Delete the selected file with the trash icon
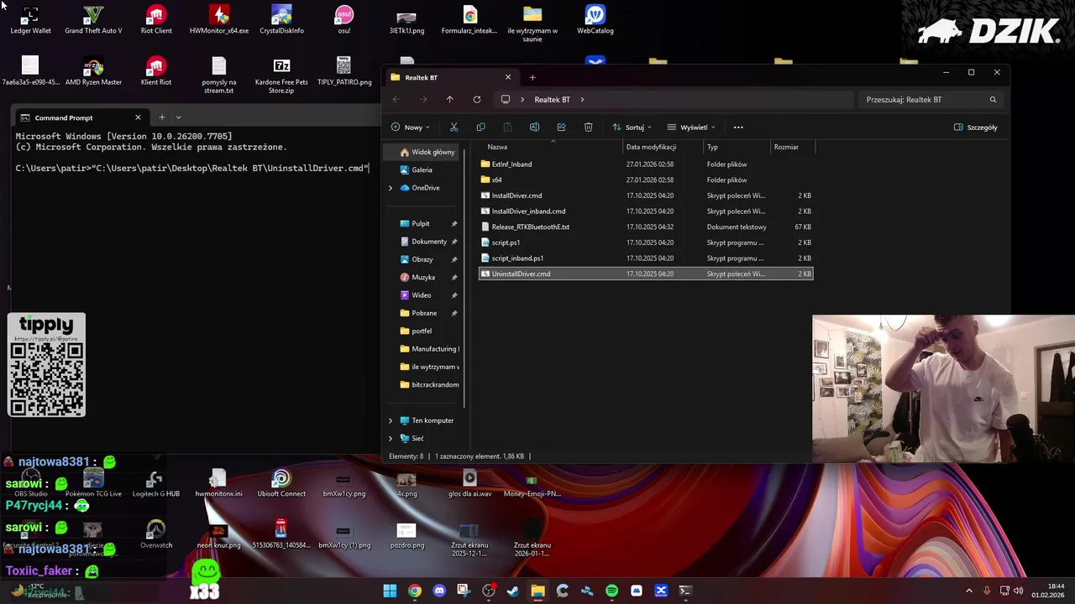This screenshot has width=1075, height=604. (x=588, y=128)
